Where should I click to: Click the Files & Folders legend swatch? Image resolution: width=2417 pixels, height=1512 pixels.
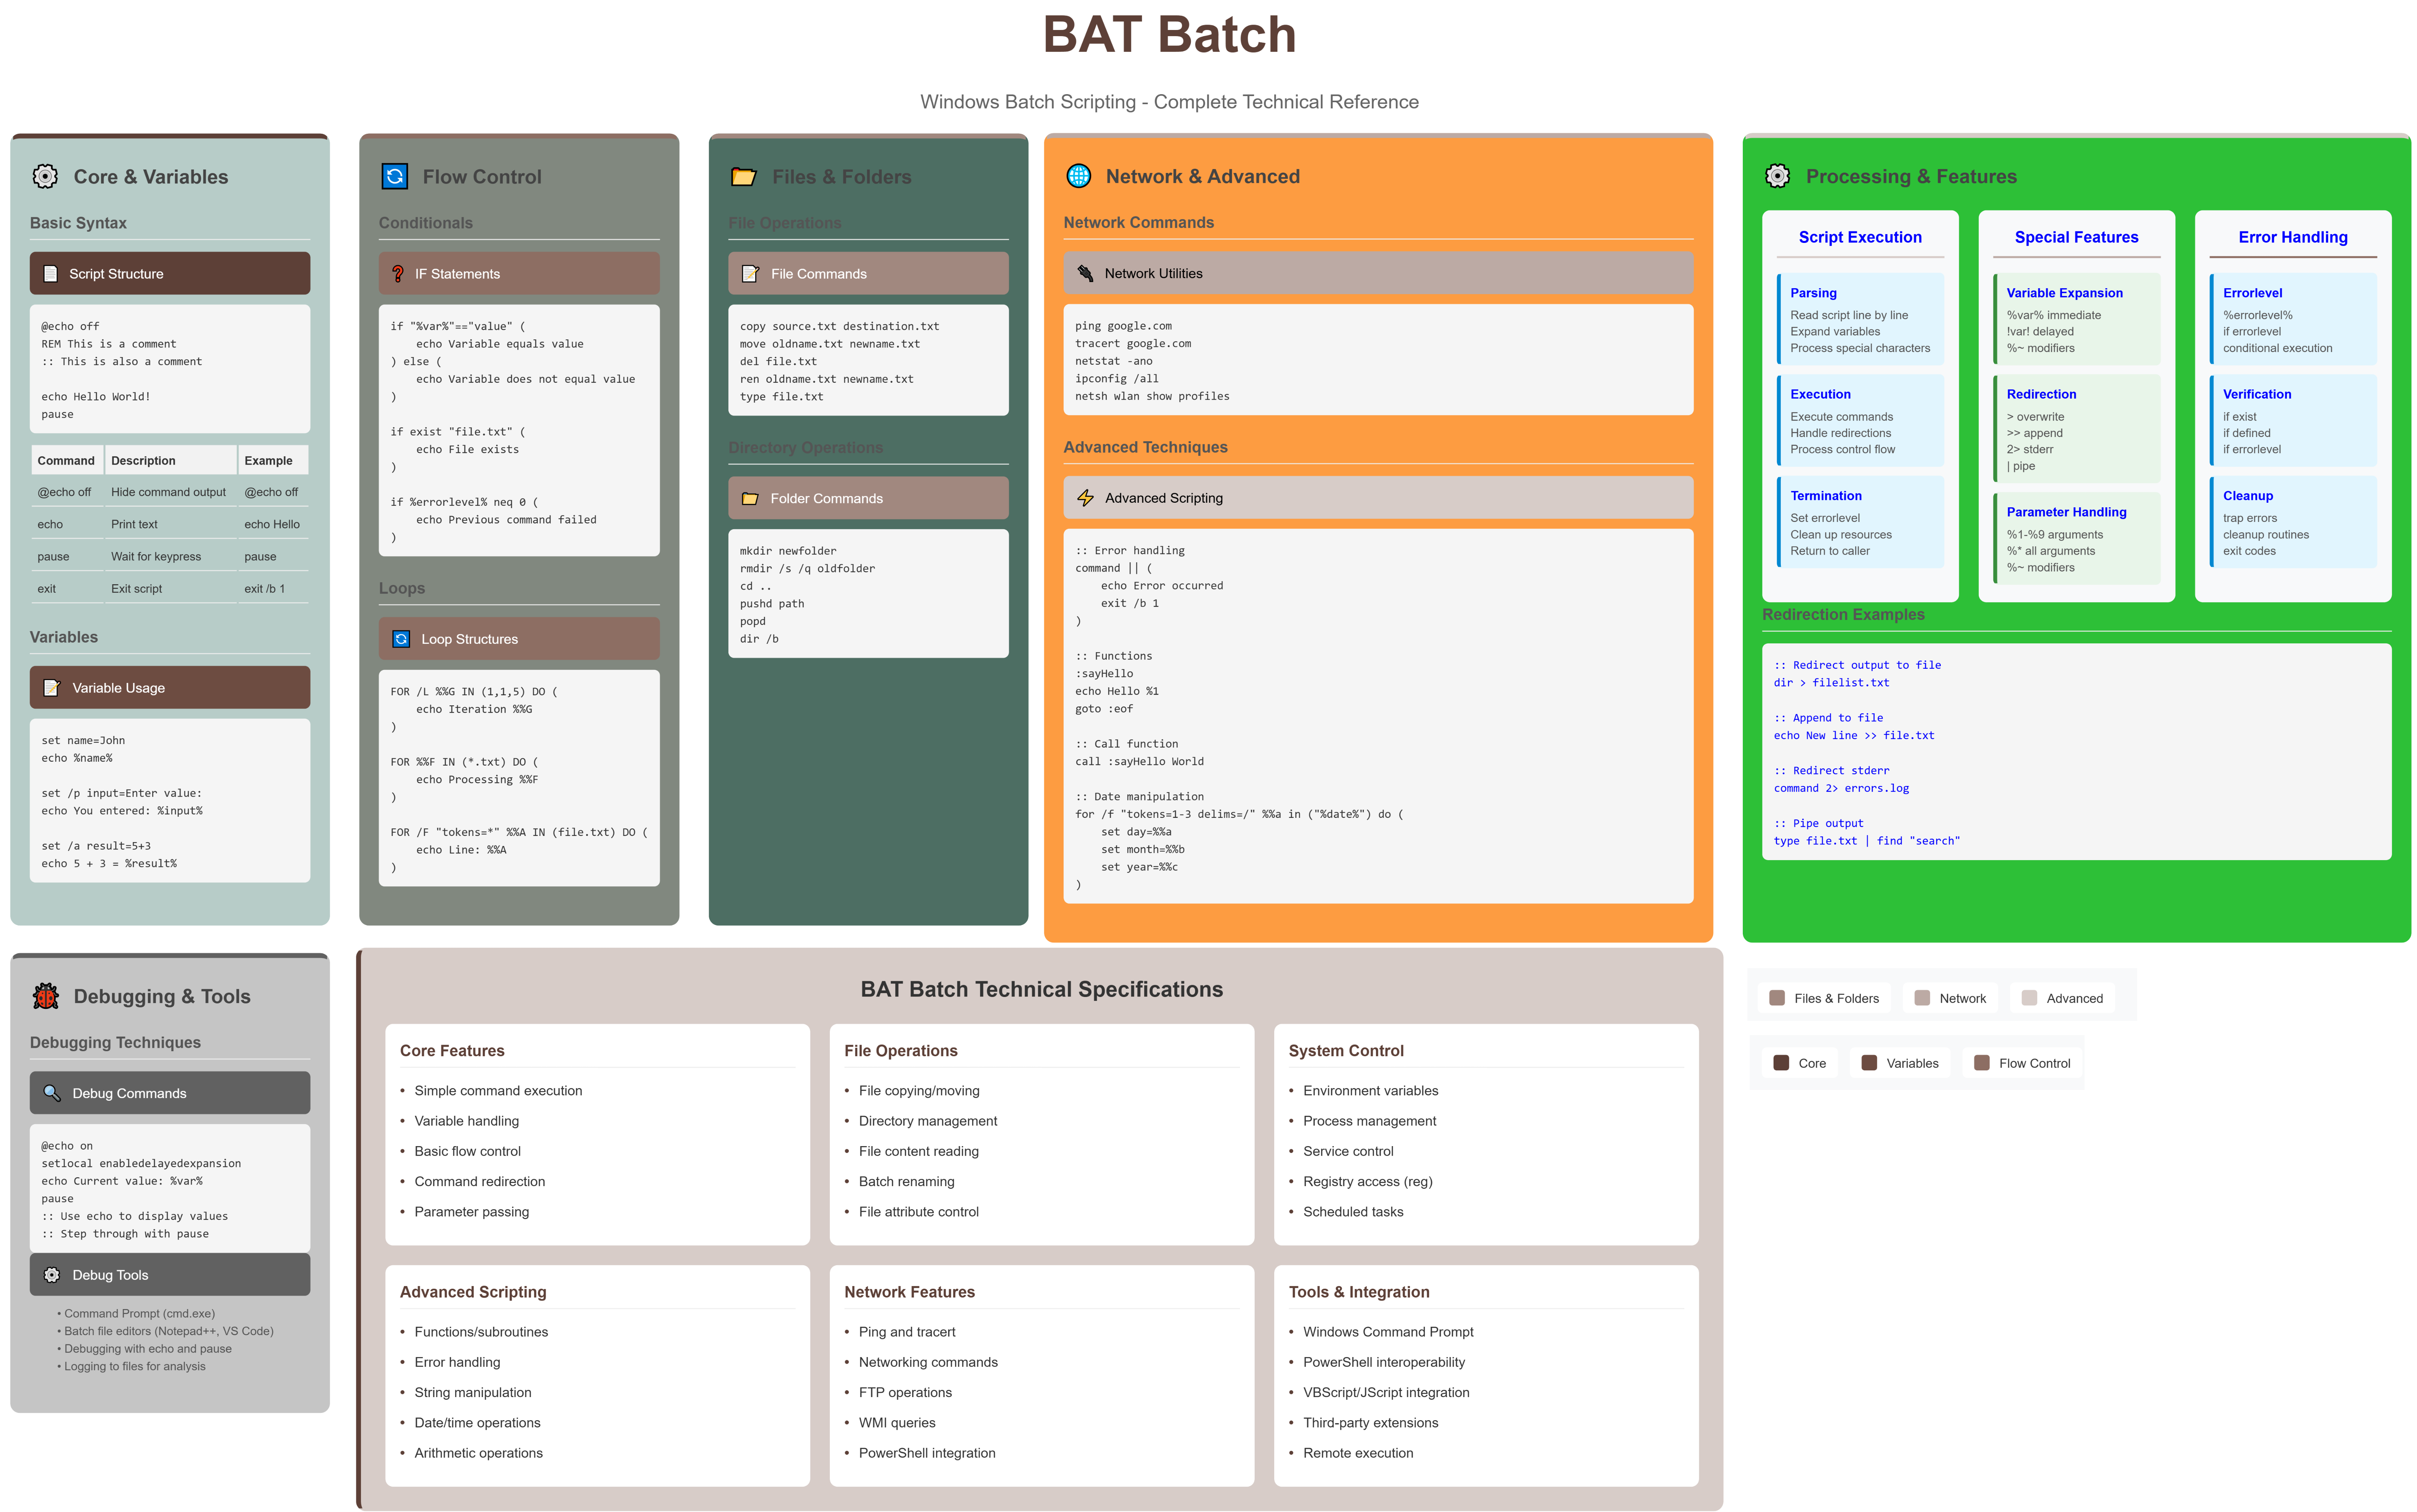pos(1777,998)
